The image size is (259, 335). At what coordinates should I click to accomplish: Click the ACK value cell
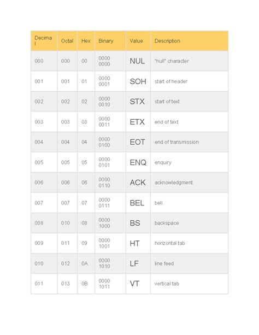pos(138,183)
